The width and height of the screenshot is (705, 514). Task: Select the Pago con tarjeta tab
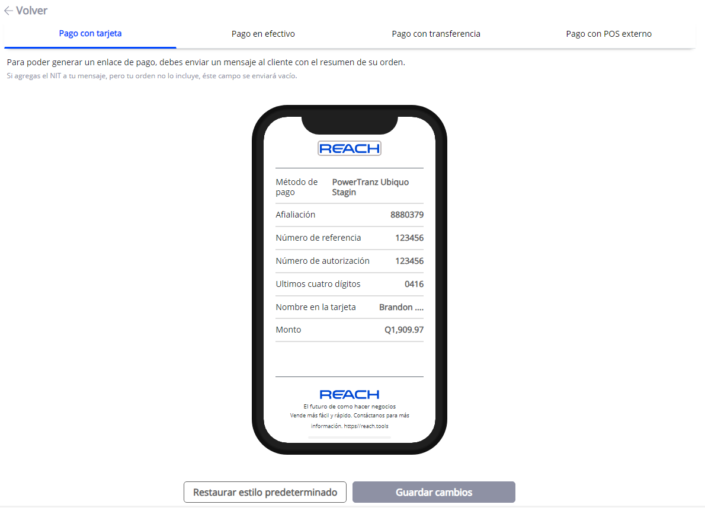point(90,34)
